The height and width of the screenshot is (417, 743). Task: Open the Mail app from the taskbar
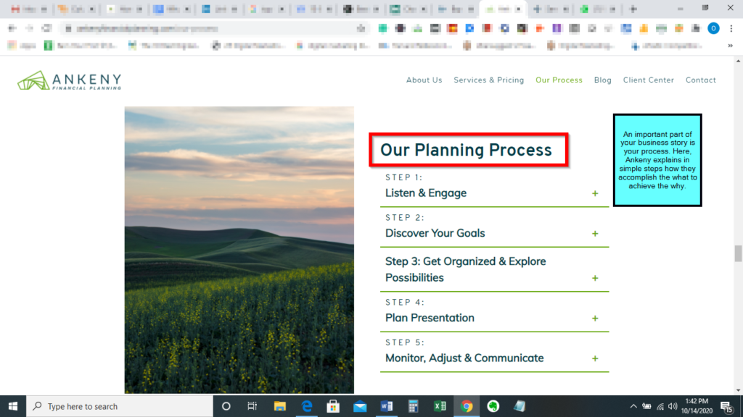(x=360, y=406)
